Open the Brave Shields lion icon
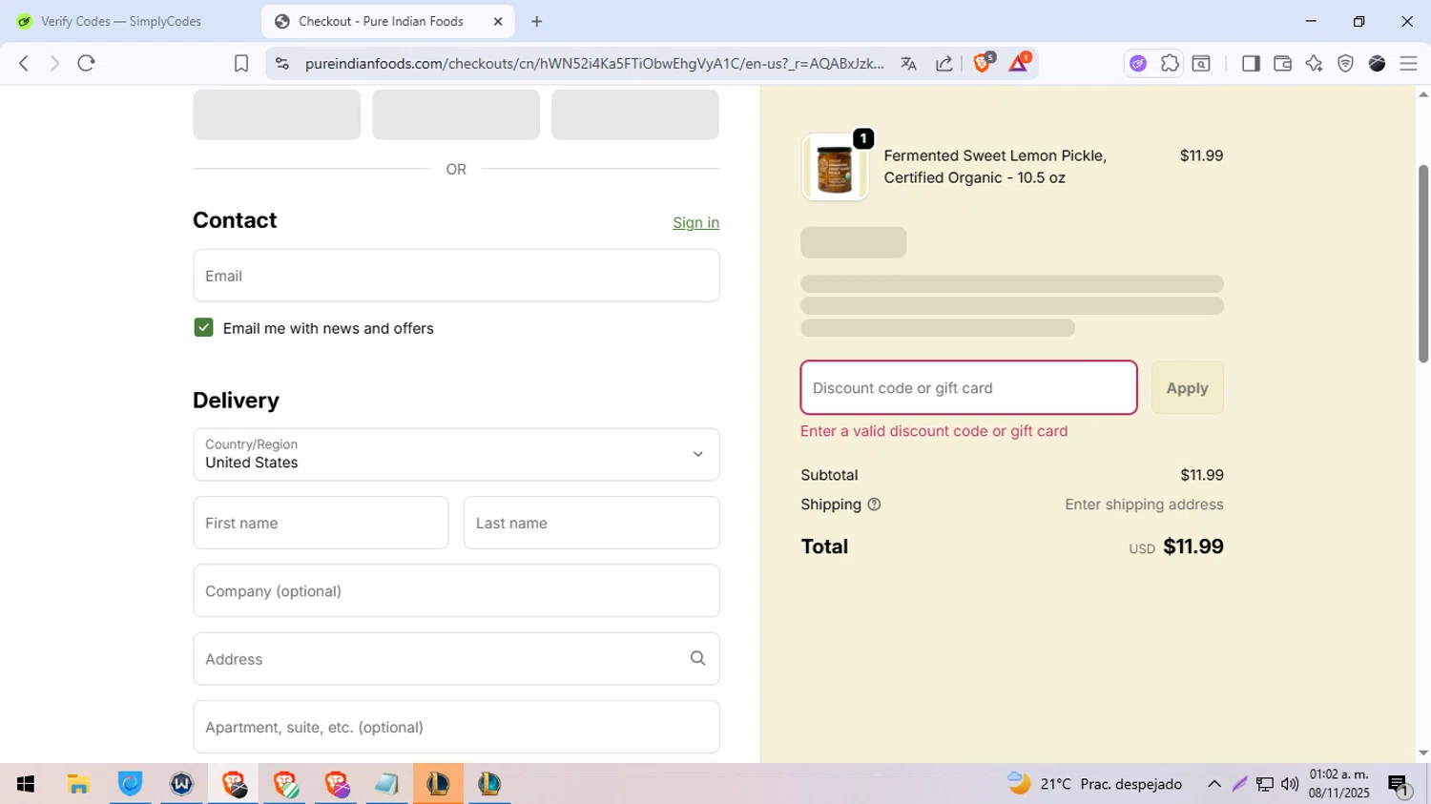The image size is (1431, 804). pos(983,63)
